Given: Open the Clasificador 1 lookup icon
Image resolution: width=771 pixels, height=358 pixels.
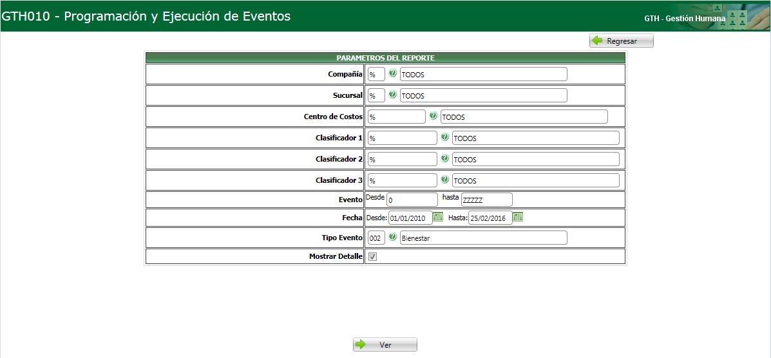Looking at the screenshot, I should click(x=444, y=137).
